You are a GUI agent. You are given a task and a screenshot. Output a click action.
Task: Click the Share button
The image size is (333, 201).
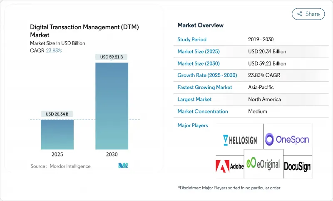[308, 14]
